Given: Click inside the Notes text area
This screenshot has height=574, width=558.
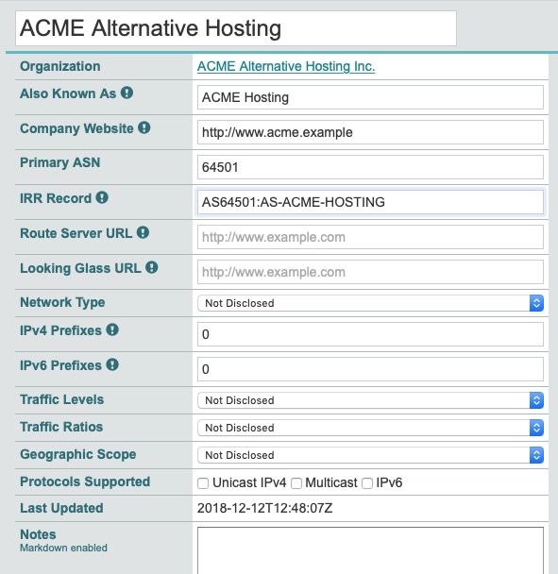Looking at the screenshot, I should click(x=370, y=550).
